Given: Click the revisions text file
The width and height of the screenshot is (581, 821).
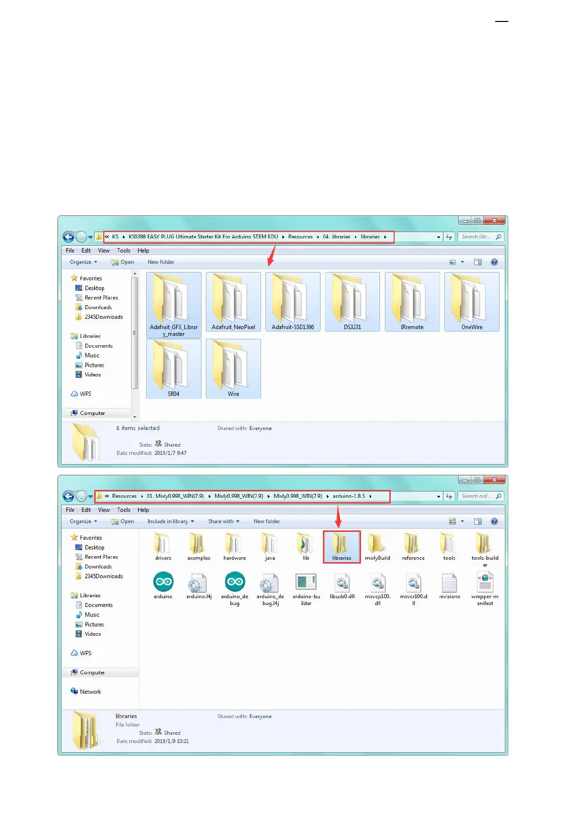Looking at the screenshot, I should pos(449,583).
